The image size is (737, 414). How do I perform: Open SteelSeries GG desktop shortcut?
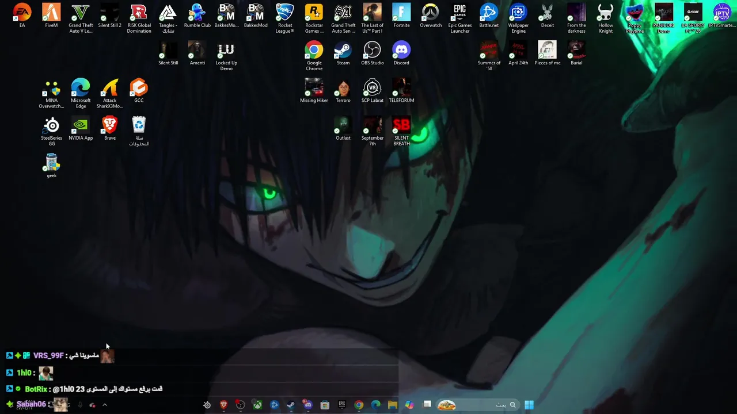[51, 131]
